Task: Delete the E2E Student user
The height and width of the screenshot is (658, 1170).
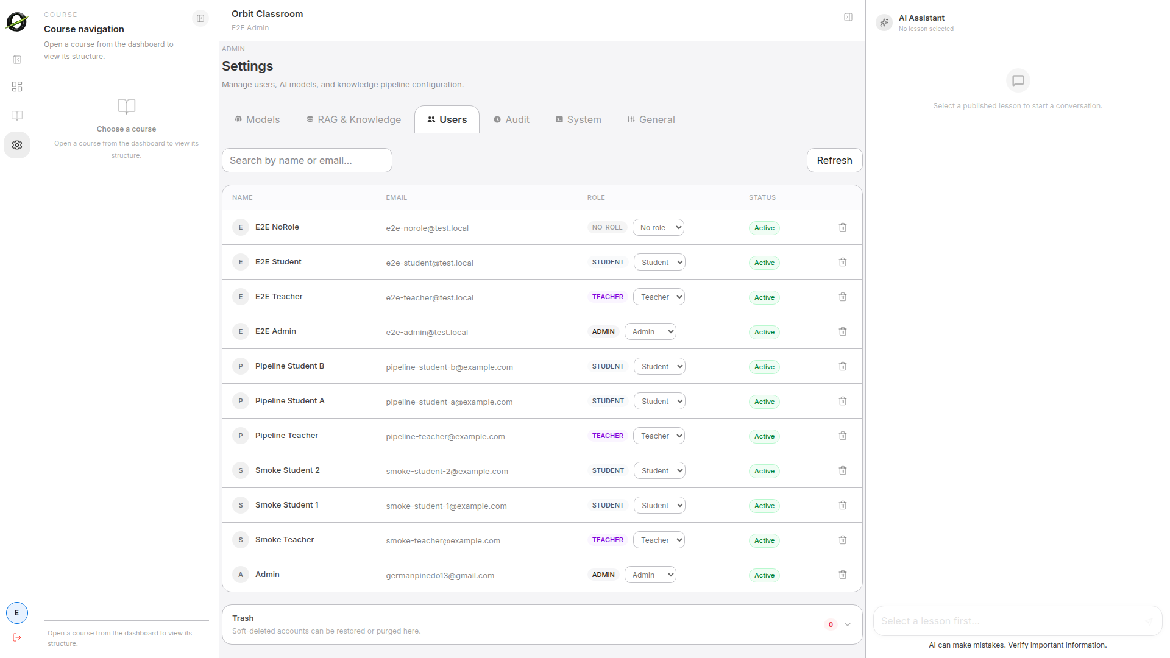Action: point(843,262)
